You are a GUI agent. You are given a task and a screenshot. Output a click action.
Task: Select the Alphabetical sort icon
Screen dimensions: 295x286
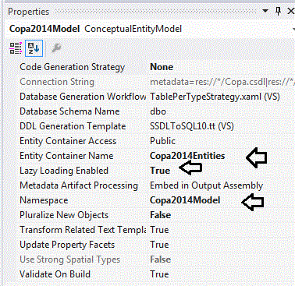click(x=34, y=48)
